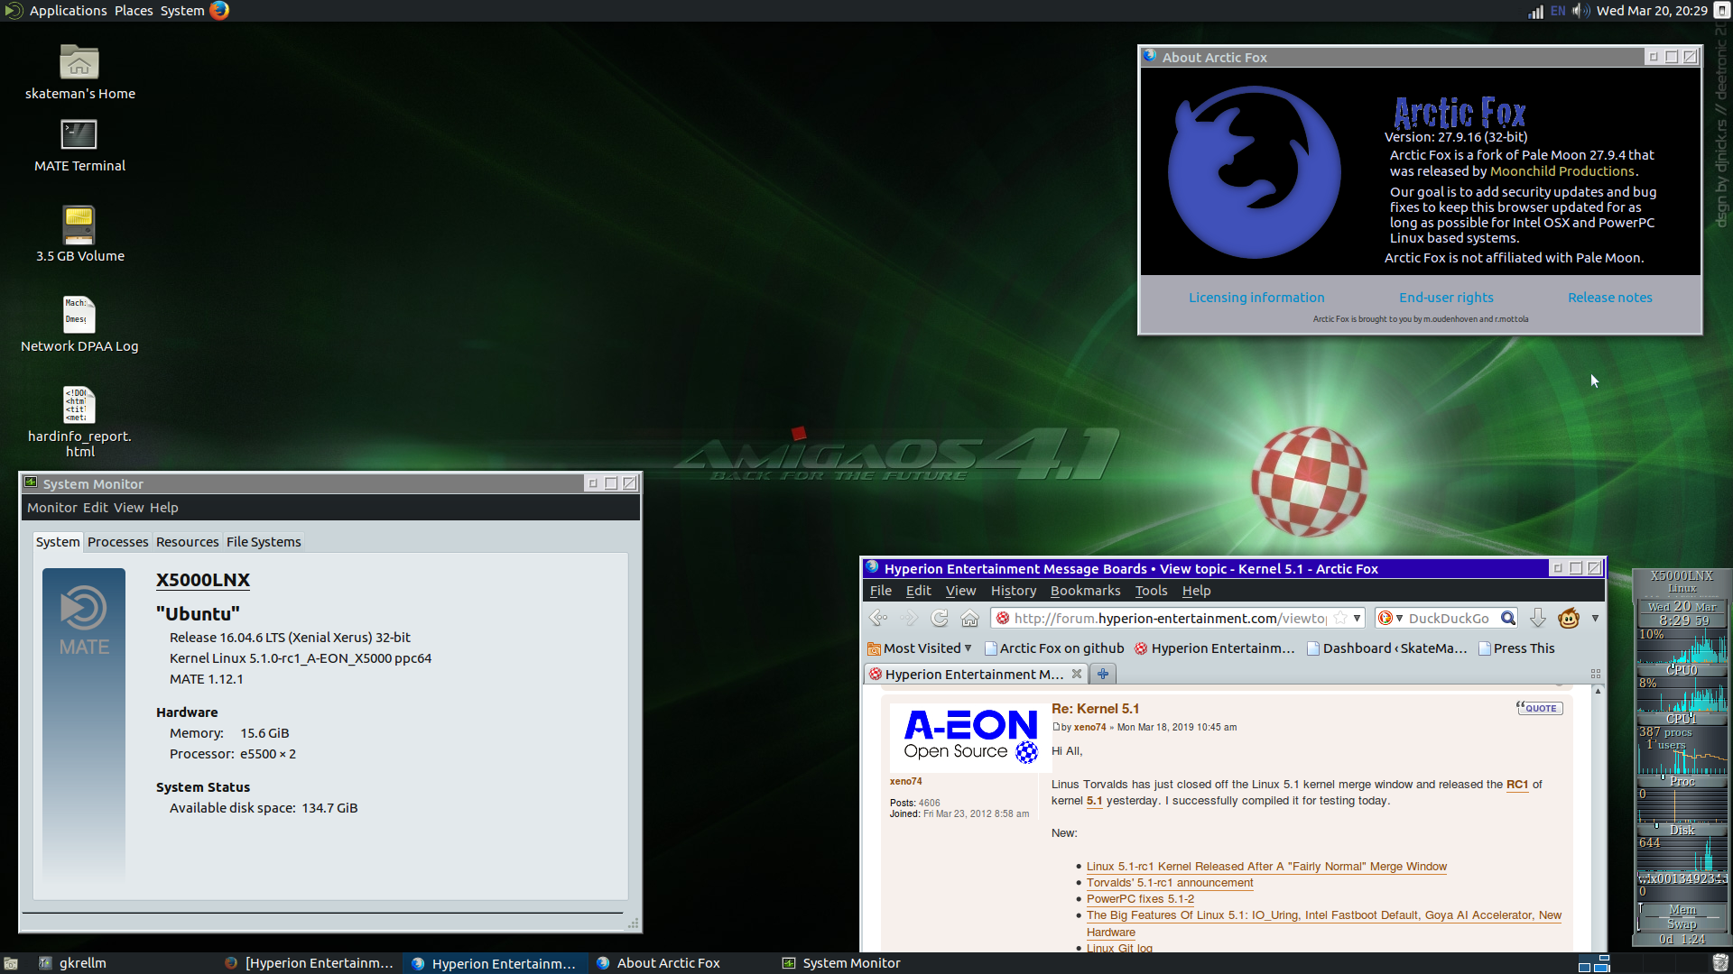Image resolution: width=1733 pixels, height=974 pixels.
Task: Open the EN keyboard layout indicator
Action: [x=1558, y=11]
